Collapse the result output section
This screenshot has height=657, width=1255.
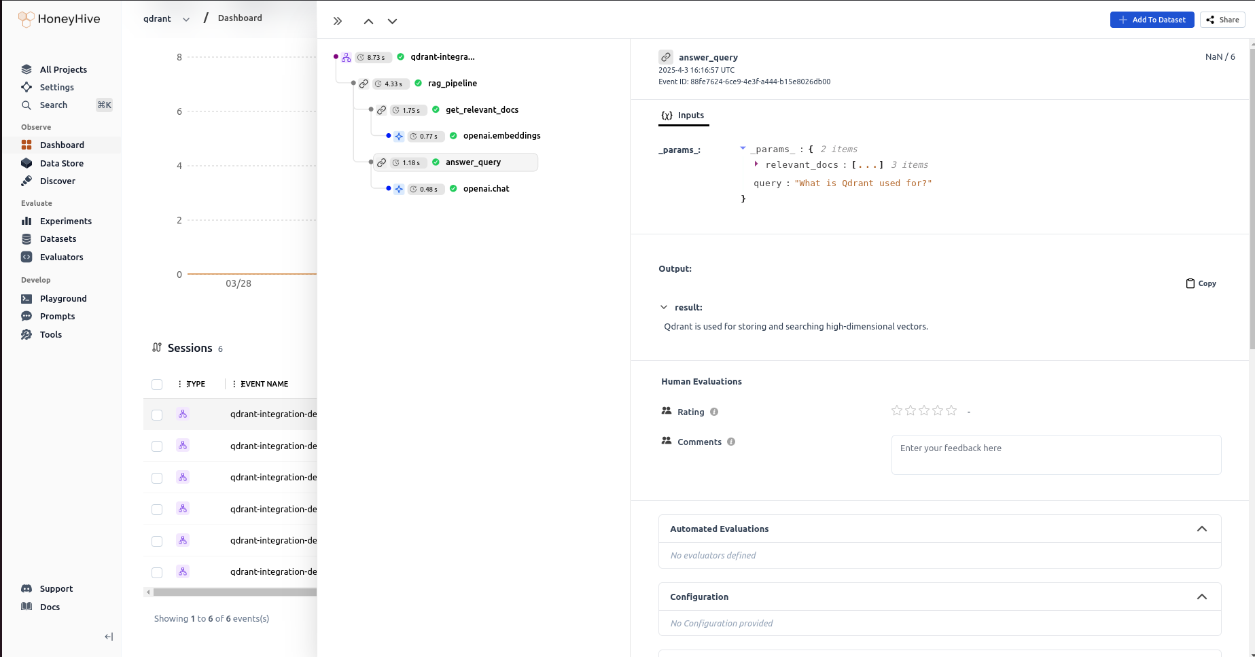click(664, 307)
